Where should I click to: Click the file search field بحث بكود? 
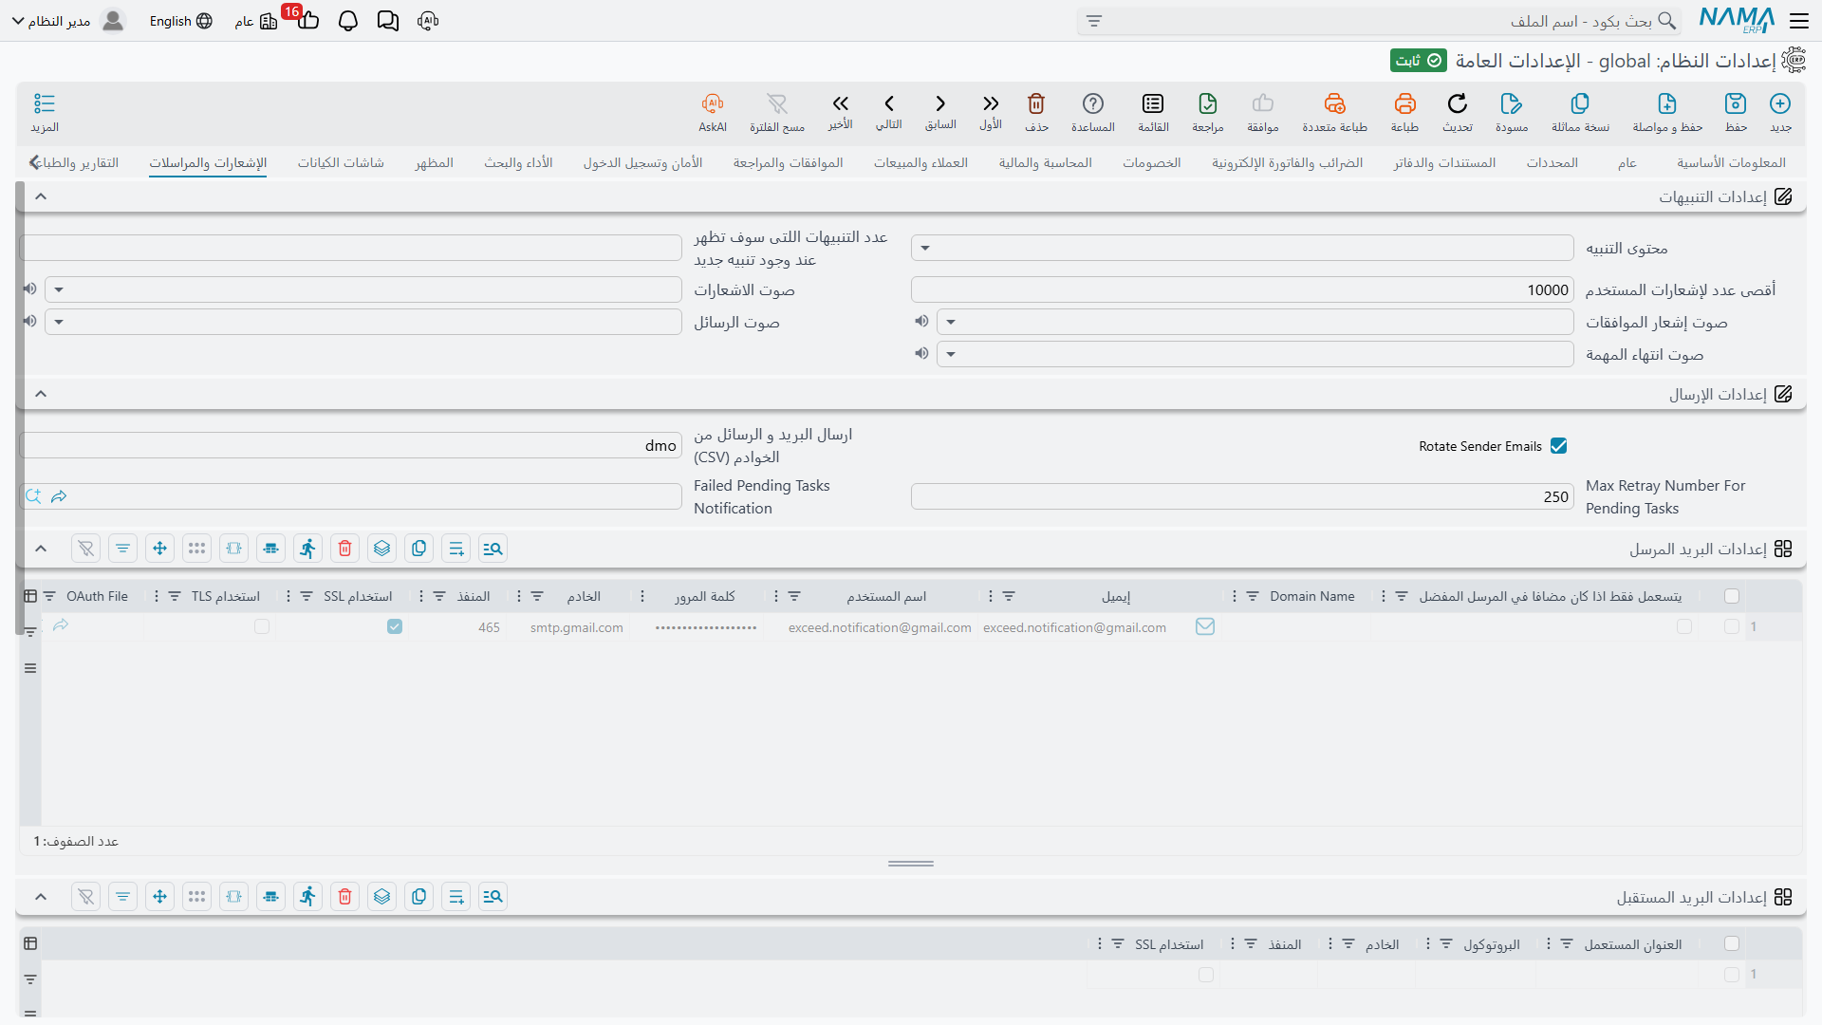(x=1379, y=21)
